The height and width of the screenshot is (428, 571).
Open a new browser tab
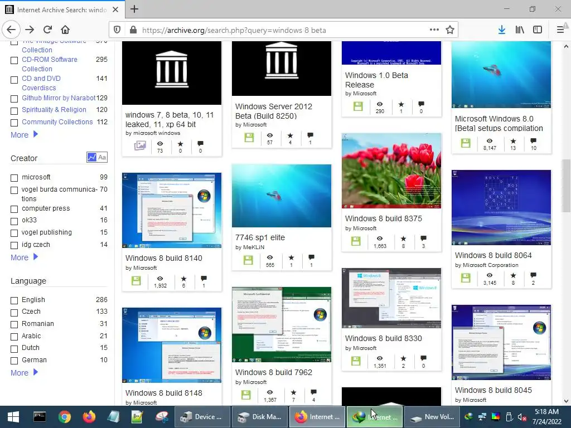tap(134, 9)
